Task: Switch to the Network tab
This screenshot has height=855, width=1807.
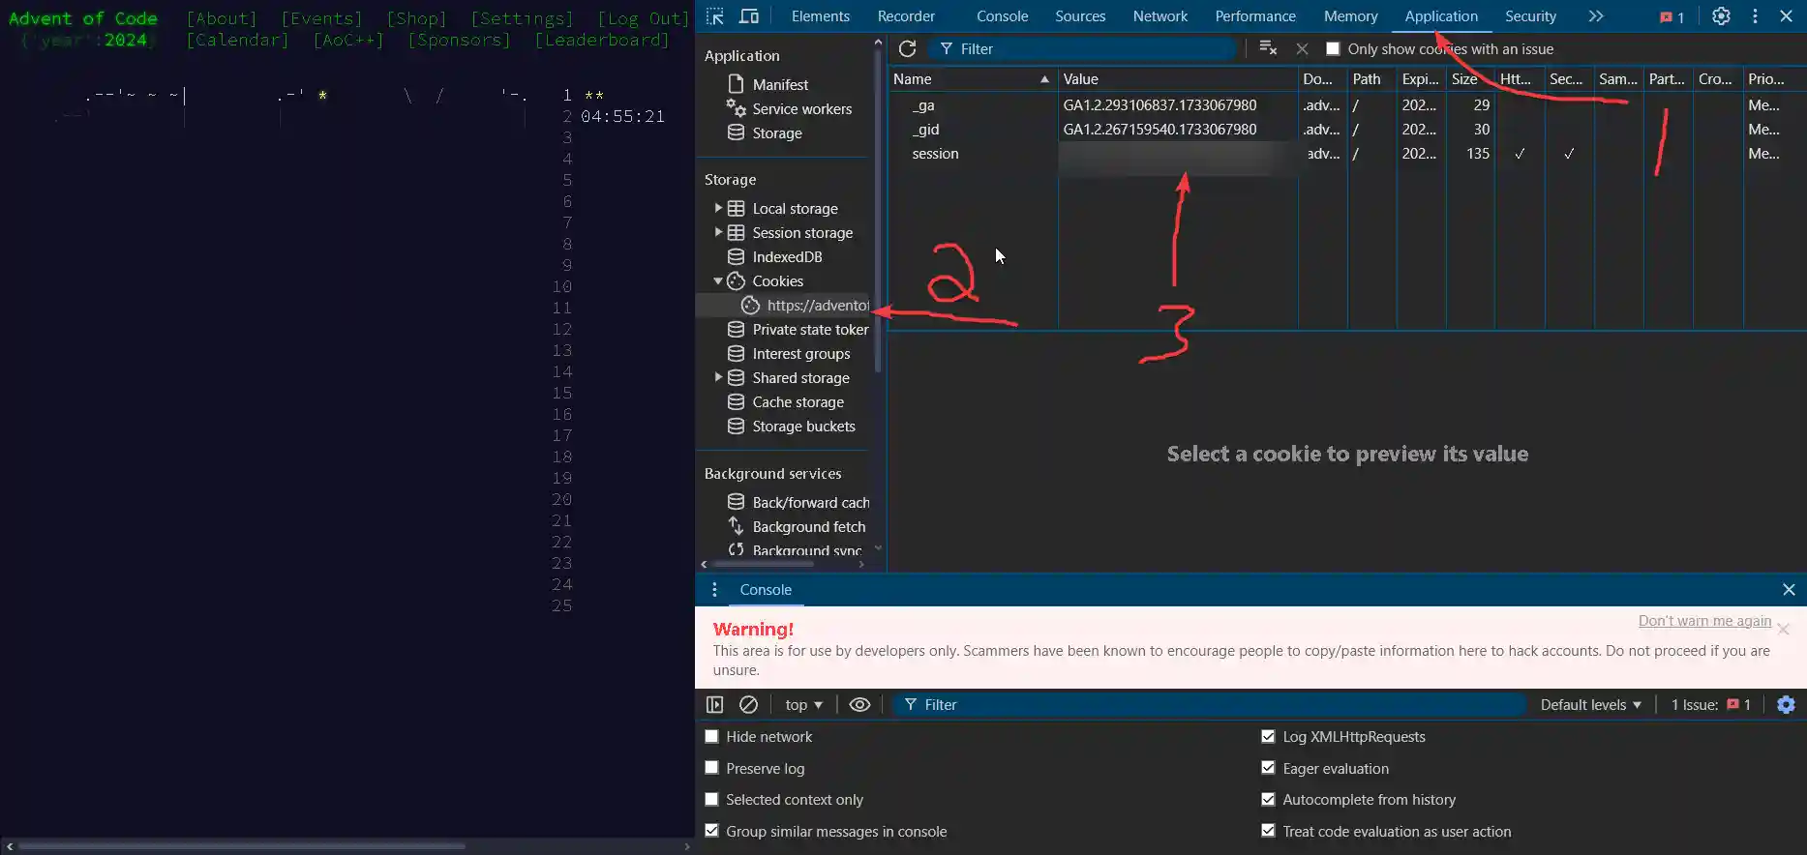Action: 1159,16
